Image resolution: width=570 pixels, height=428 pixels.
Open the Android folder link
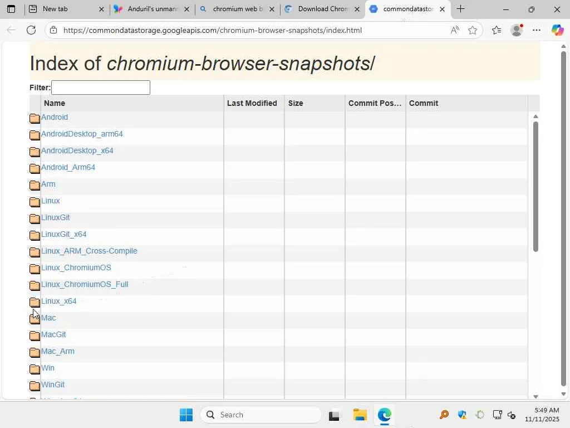(55, 117)
